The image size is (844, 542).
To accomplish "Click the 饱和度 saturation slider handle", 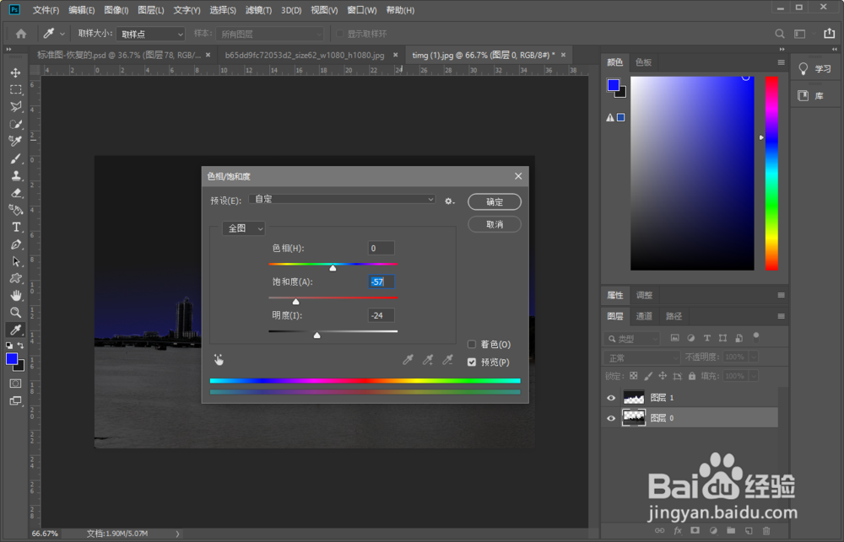I will [295, 301].
